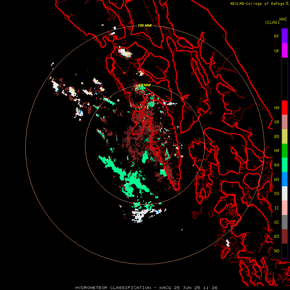Click the BI brown legend swatch
The width and height of the screenshot is (290, 290).
(285, 237)
